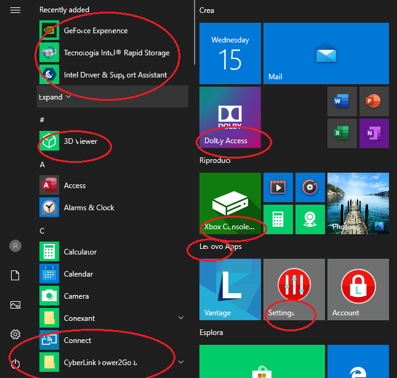Open the Calculator app in list
The image size is (397, 378).
[x=113, y=252]
